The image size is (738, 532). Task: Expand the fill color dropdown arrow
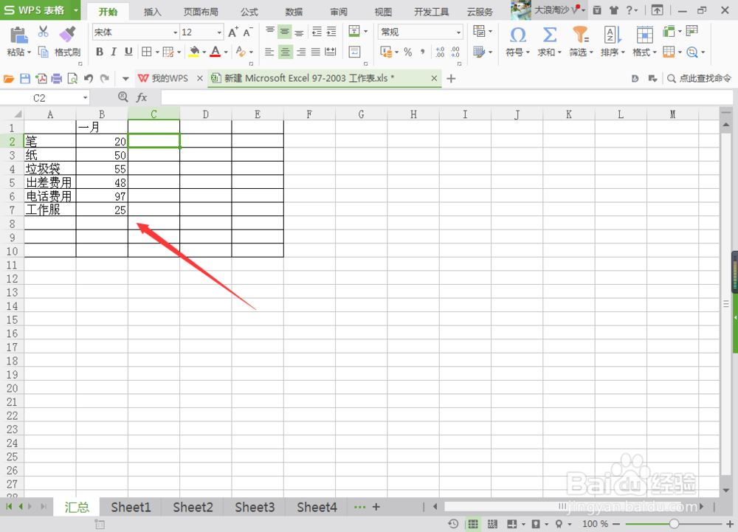point(204,52)
